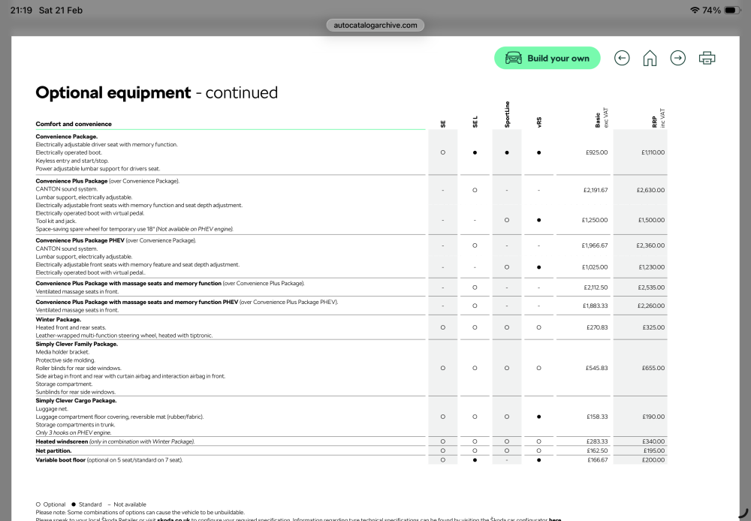Click the Simply Clever Family Package heading
Viewport: 751px width, 521px height.
(77, 344)
